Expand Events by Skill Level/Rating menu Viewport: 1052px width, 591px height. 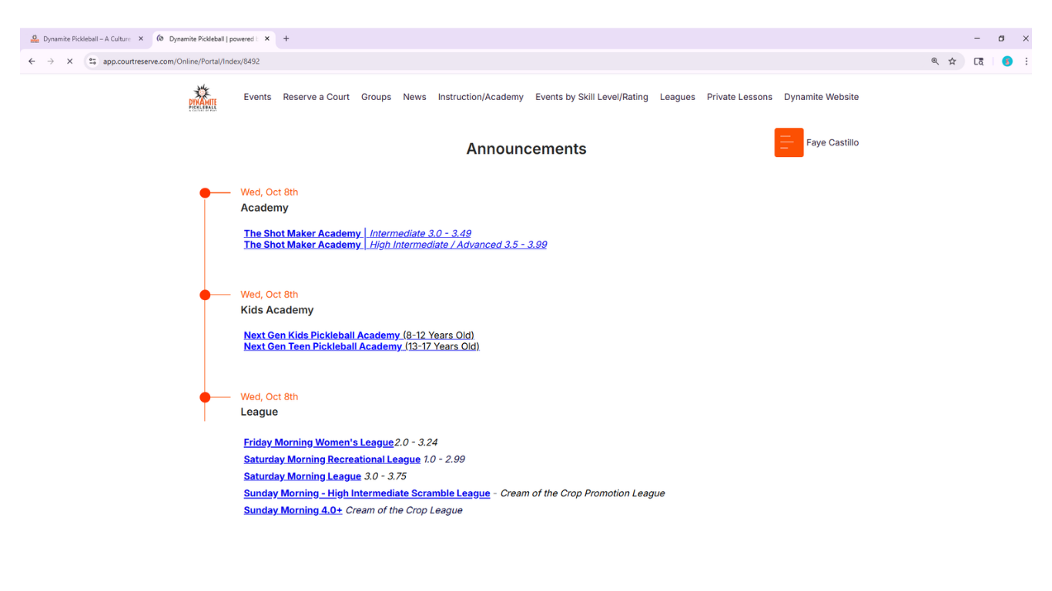[x=591, y=97]
